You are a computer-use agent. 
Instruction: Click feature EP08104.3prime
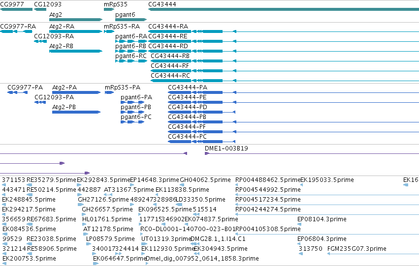pos(322,220)
